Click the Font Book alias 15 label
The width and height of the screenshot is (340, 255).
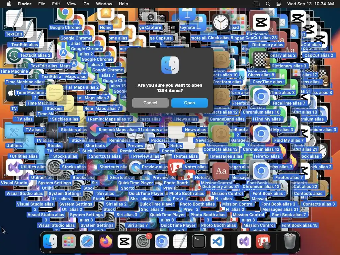[x=299, y=225]
